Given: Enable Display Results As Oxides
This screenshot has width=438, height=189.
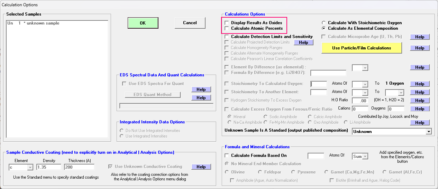Looking at the screenshot, I should point(227,23).
